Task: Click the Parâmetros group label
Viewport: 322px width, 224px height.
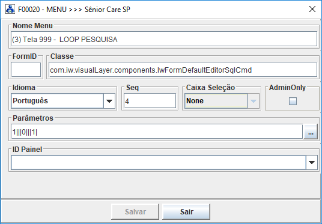Action: click(x=33, y=118)
